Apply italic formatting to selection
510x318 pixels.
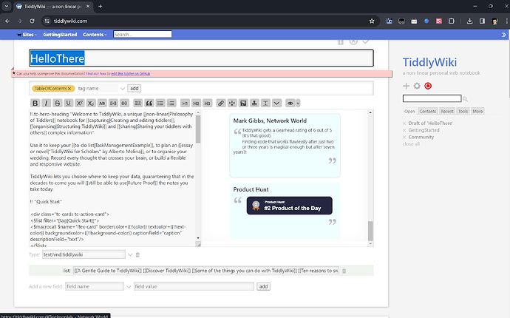point(46,104)
